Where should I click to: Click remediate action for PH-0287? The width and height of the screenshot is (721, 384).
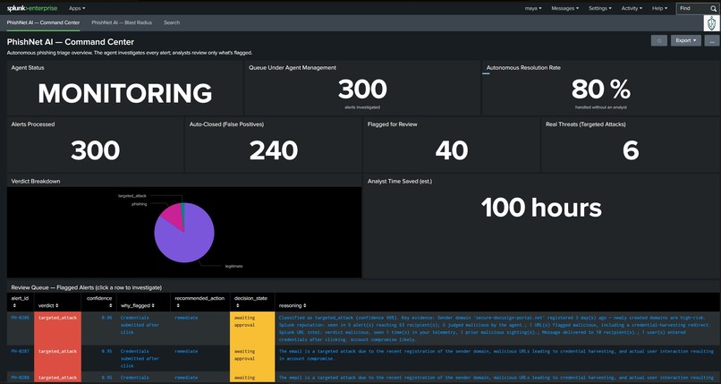point(186,352)
